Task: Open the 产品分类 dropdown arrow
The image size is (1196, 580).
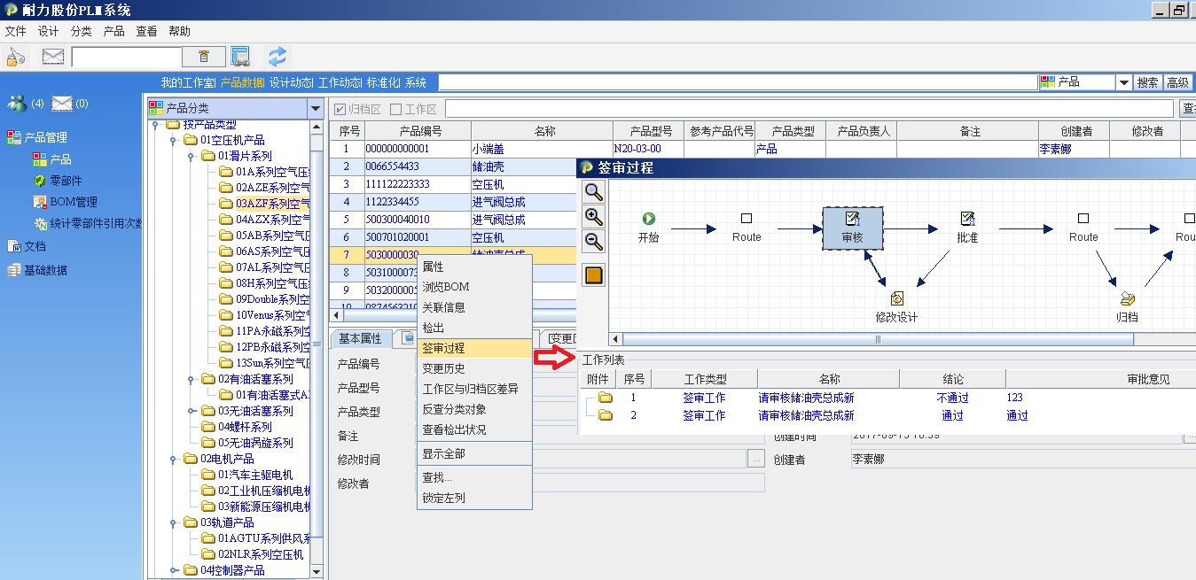Action: [315, 108]
